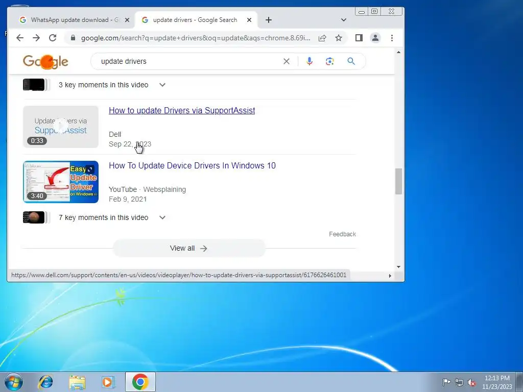Click the scrollbar up arrow
The image size is (523, 392).
point(398,53)
